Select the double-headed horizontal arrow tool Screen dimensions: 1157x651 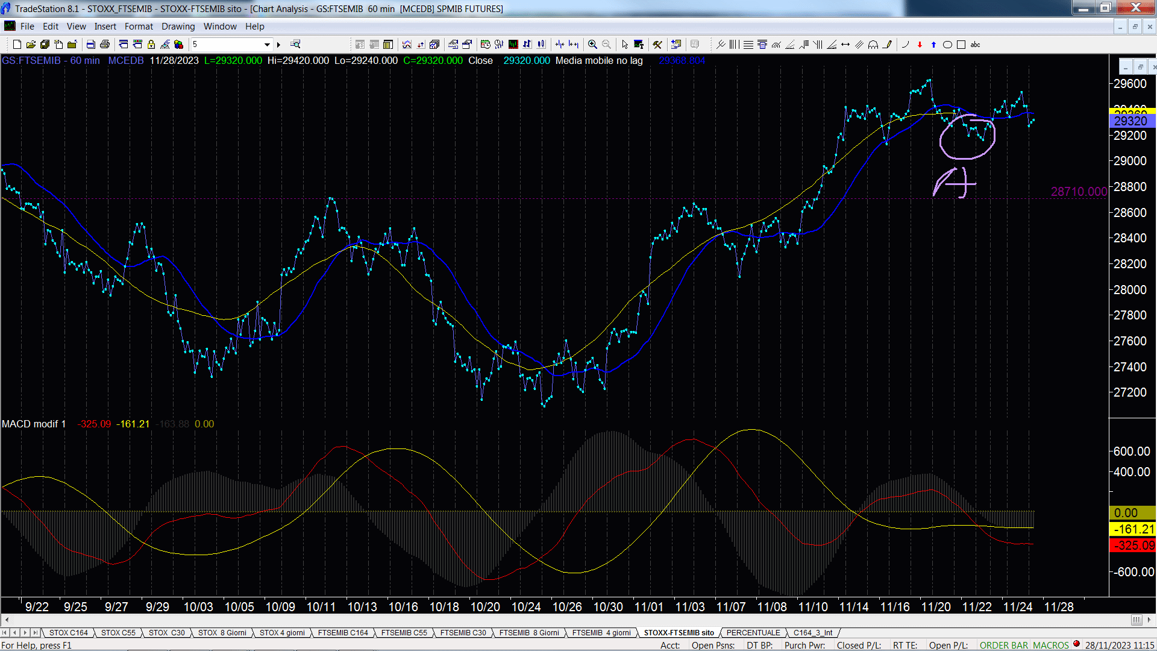pyautogui.click(x=845, y=45)
